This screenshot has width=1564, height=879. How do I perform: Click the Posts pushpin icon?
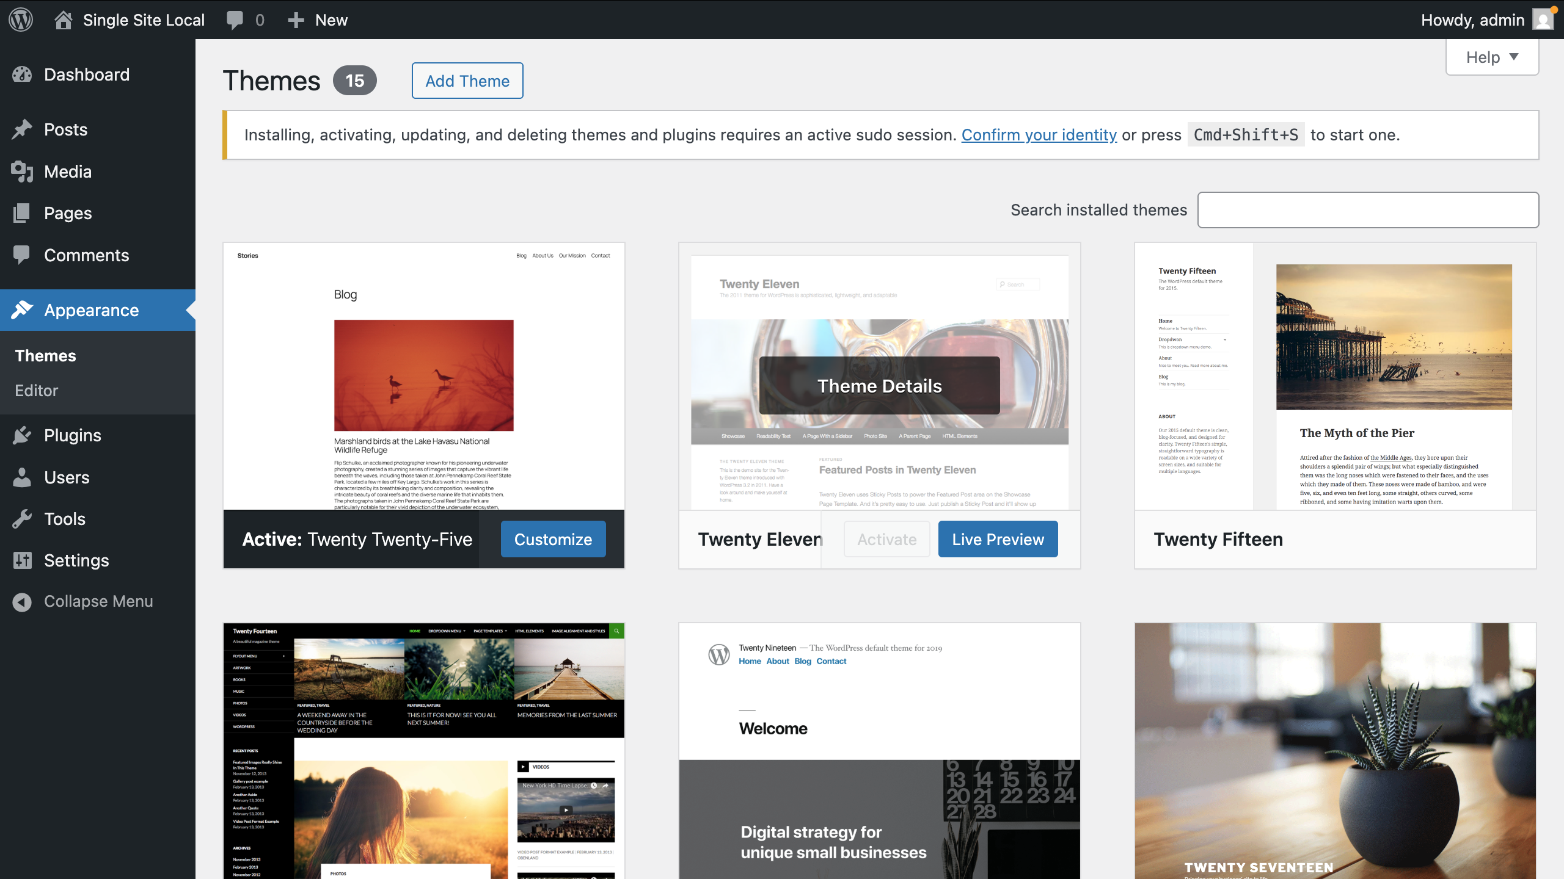point(22,129)
